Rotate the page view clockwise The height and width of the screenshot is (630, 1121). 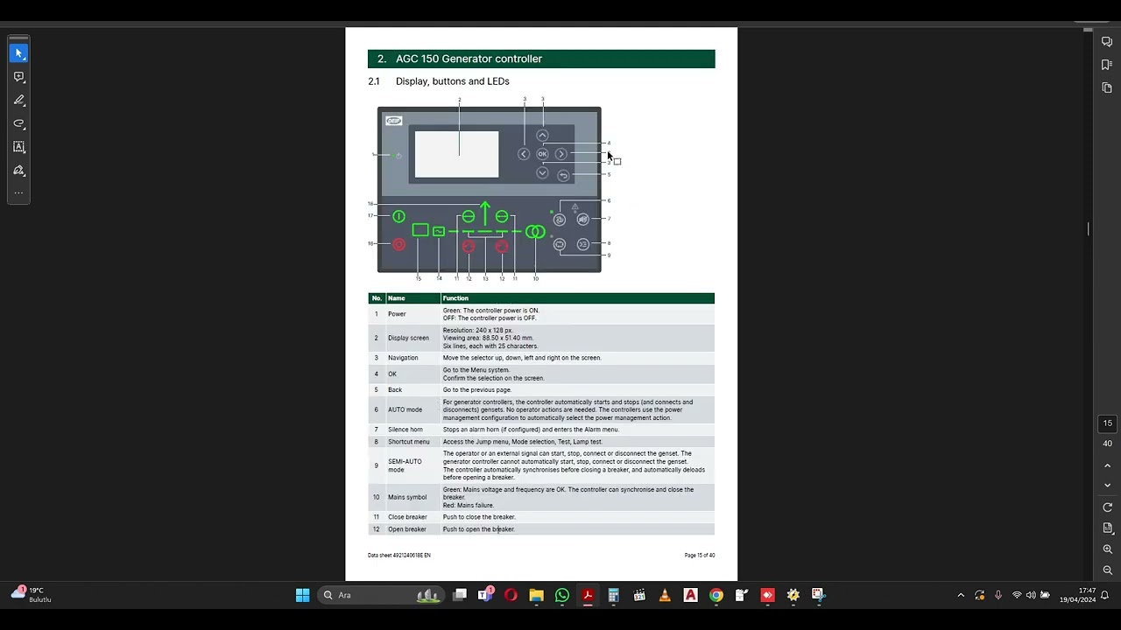pyautogui.click(x=1107, y=507)
